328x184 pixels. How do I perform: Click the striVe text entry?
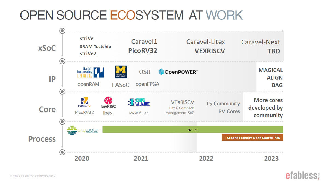click(87, 38)
